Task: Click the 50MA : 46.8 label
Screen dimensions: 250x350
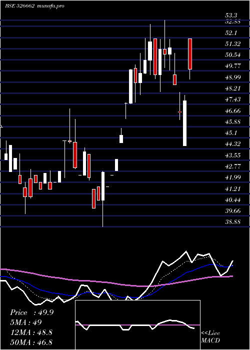Action: tap(31, 342)
